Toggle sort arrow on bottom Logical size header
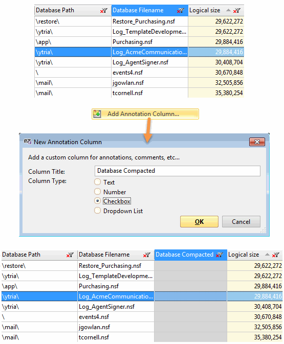The image size is (284, 344). click(267, 255)
